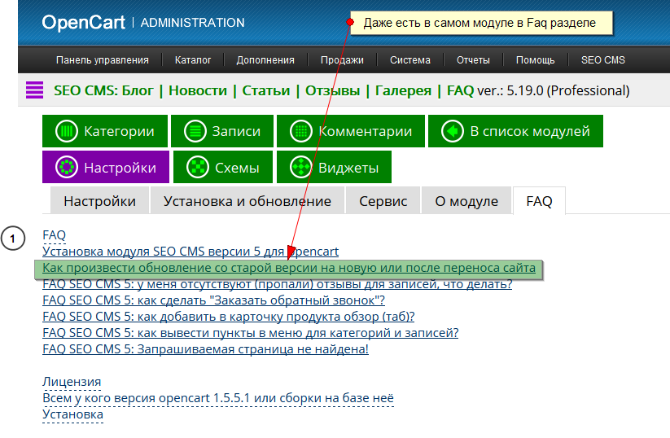
Task: Expand the Установка dashed heading
Action: coord(72,414)
